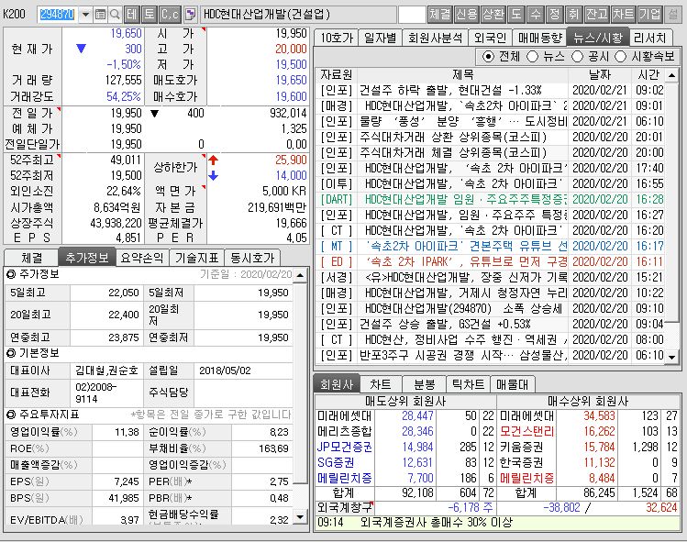
Task: Click the stock code input field 294870
Action: click(x=58, y=15)
